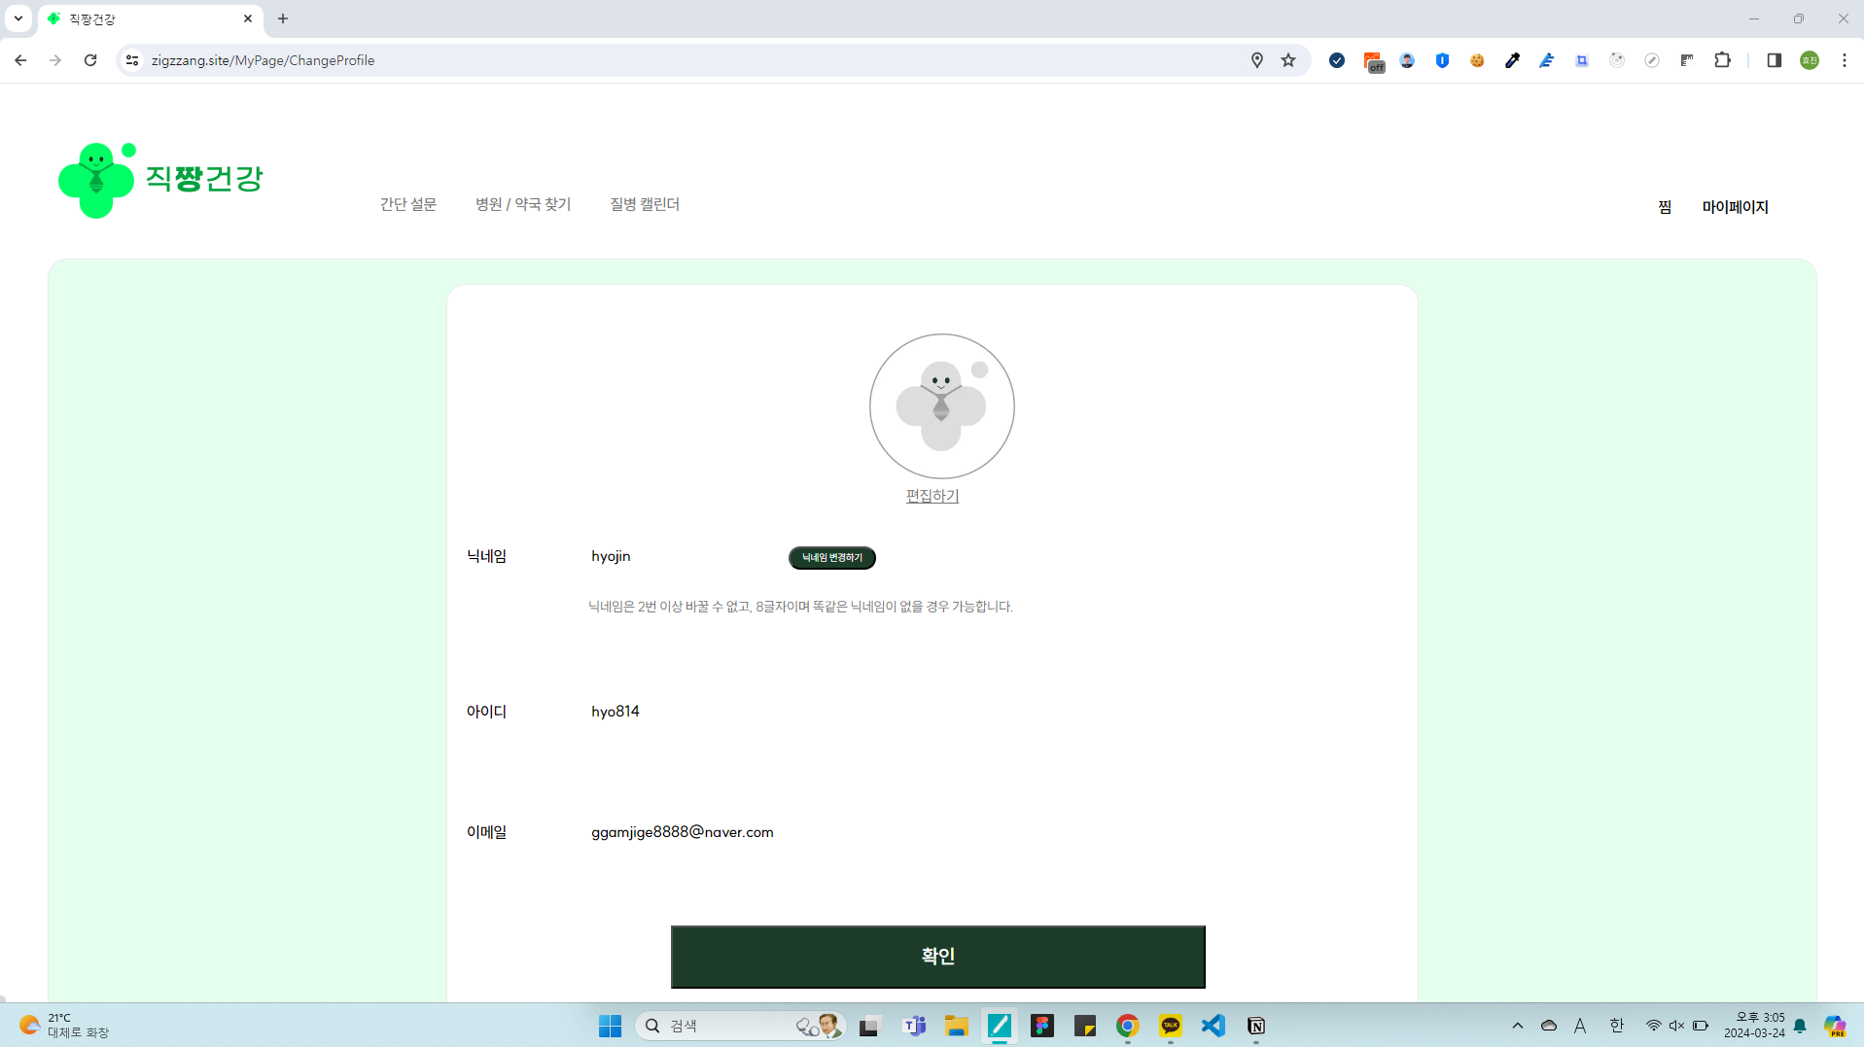Open 병원 / 약국 찾기 menu
The height and width of the screenshot is (1047, 1864).
click(x=522, y=204)
